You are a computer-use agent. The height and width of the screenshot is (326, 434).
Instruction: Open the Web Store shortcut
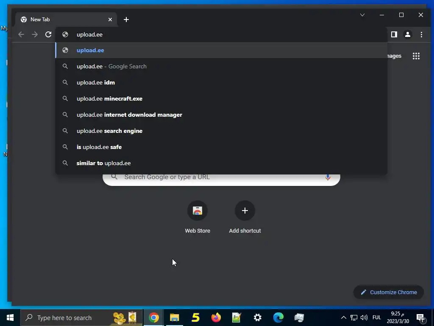tap(198, 217)
